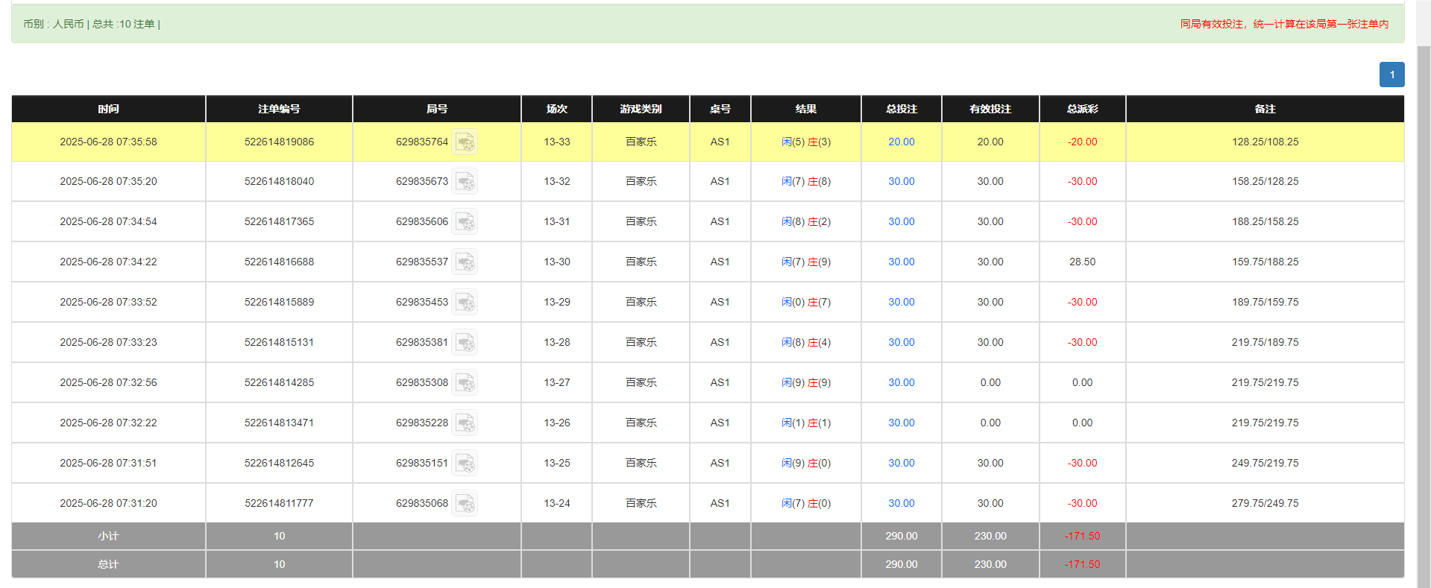Select bet number 522614819086 cell
Screen dimensions: 1431x588
pyautogui.click(x=279, y=142)
